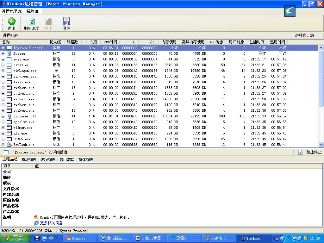This screenshot has width=324, height=243.
Task: Click the Save (保存) floppy disk icon
Action: click(66, 21)
